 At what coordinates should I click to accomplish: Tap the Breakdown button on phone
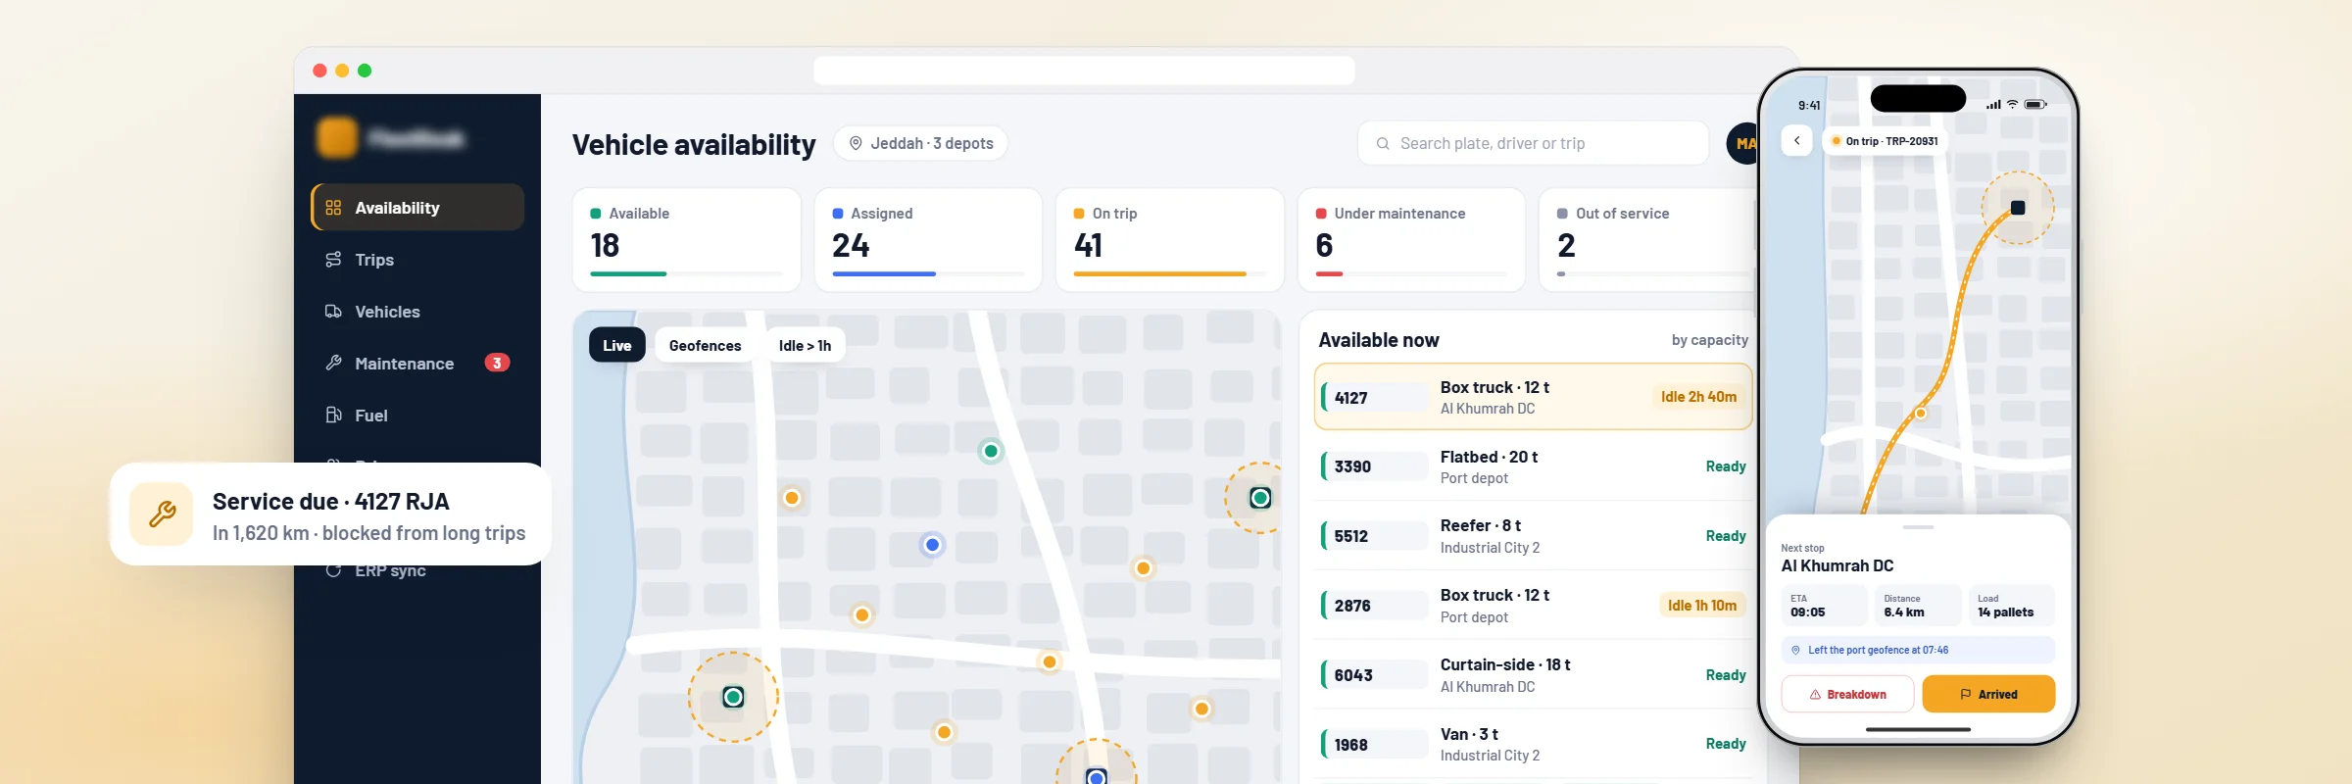pos(1847,694)
